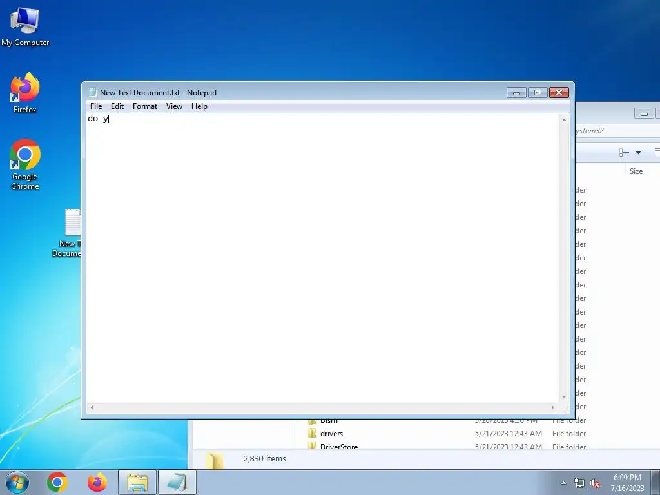Screen dimensions: 660x495
Task: Show hidden system tray icons
Action: coord(563,483)
